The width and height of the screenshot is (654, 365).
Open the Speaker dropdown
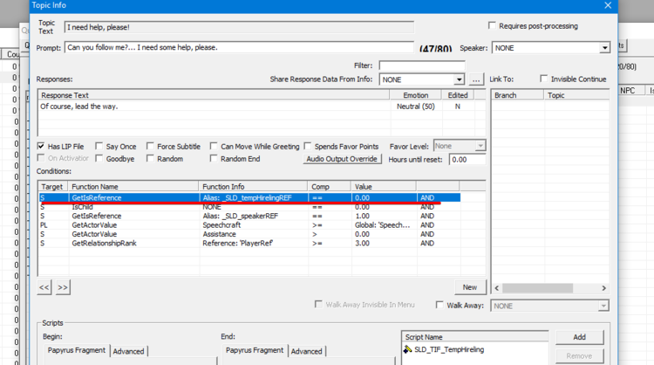pos(604,48)
